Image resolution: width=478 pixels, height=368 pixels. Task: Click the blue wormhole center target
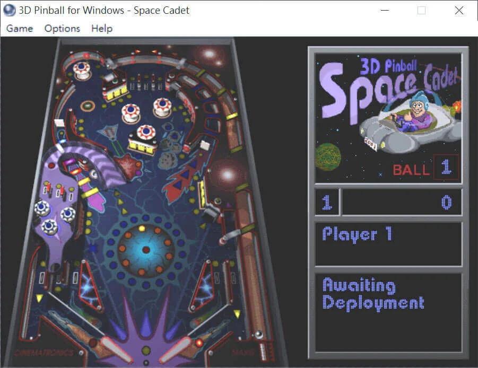tap(146, 250)
